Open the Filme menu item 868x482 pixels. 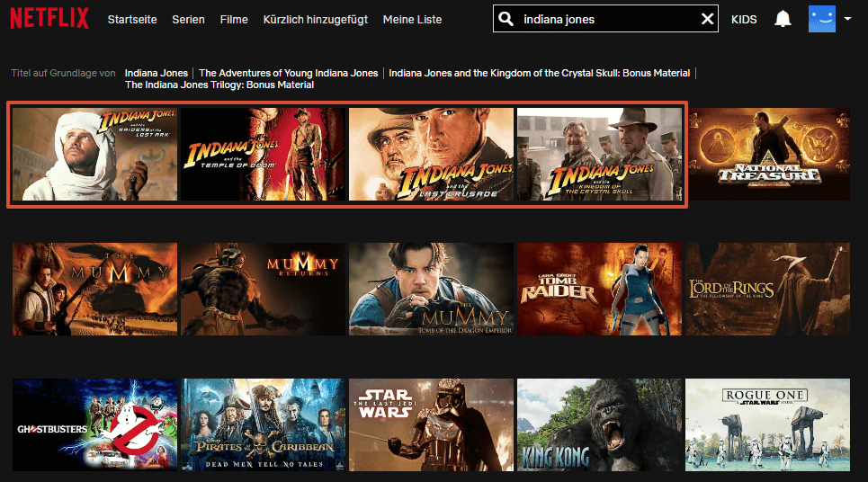tap(234, 20)
